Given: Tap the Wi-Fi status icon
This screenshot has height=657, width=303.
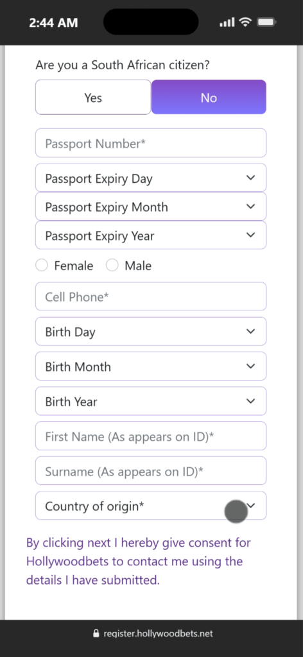Looking at the screenshot, I should tap(245, 22).
